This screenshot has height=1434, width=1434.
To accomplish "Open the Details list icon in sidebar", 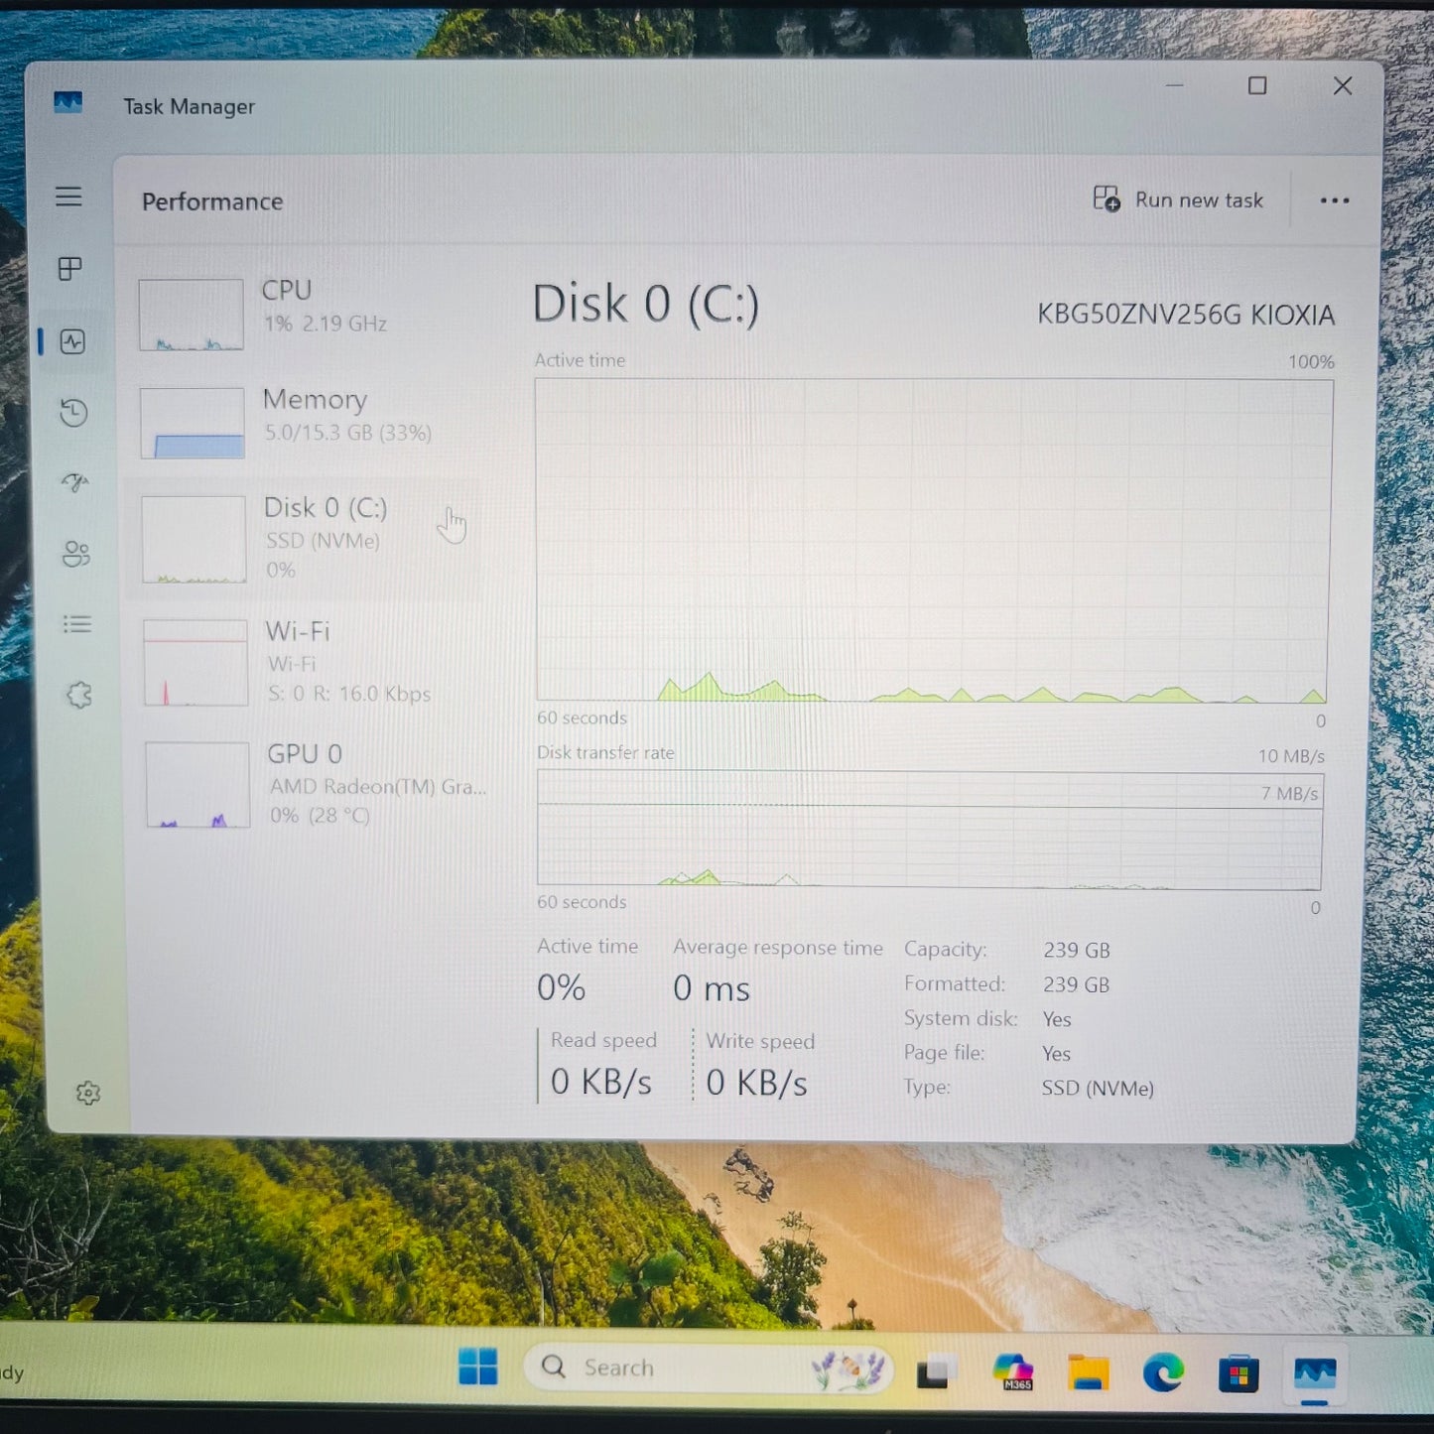I will click(77, 624).
